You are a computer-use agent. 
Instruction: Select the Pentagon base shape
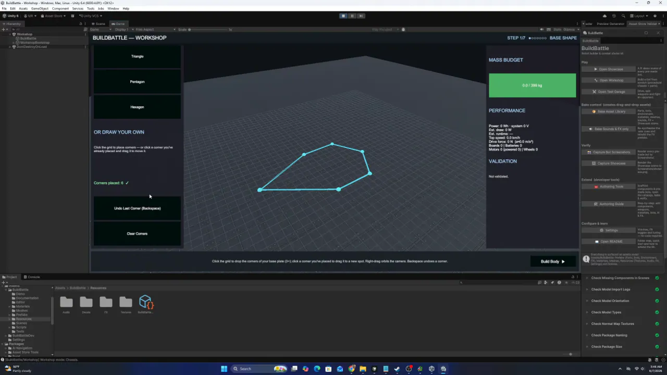137,81
